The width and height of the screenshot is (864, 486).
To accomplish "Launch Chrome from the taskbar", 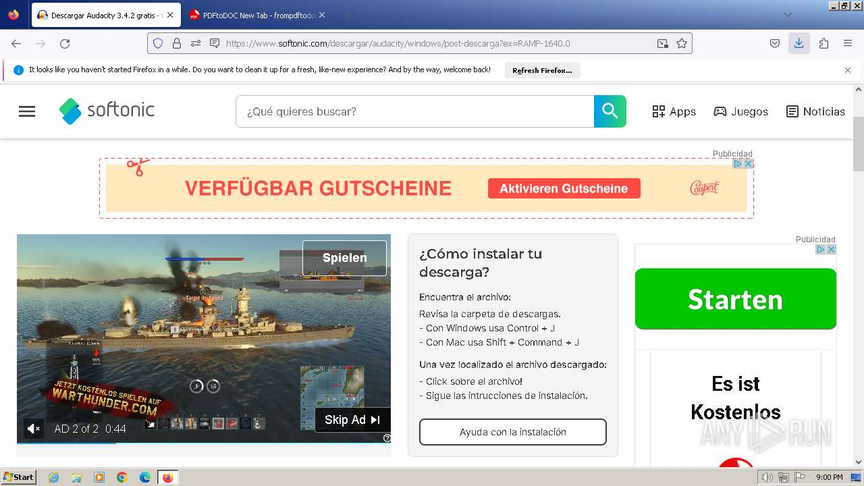I will (122, 477).
